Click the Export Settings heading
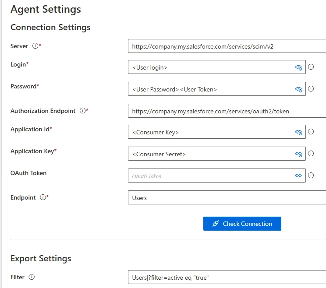326x288 pixels. pyautogui.click(x=41, y=259)
